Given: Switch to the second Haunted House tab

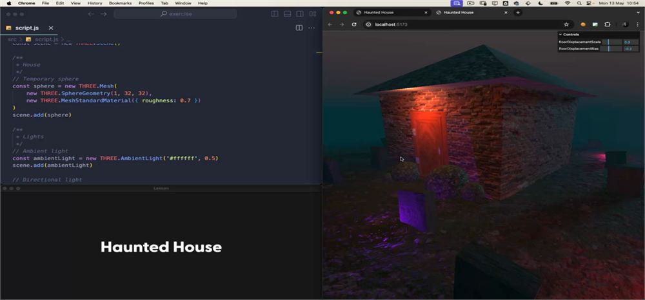Looking at the screenshot, I should tap(472, 13).
